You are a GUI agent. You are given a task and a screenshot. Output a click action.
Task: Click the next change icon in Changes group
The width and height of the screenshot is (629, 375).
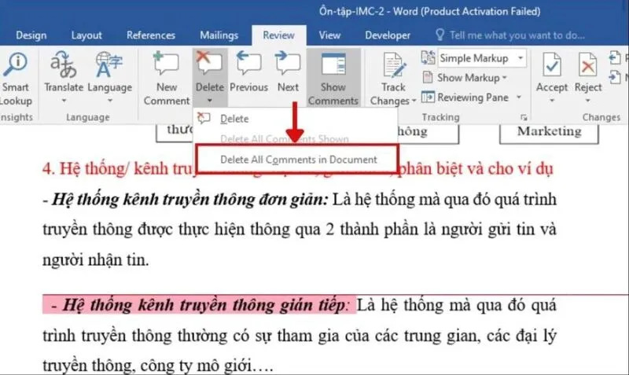615,77
